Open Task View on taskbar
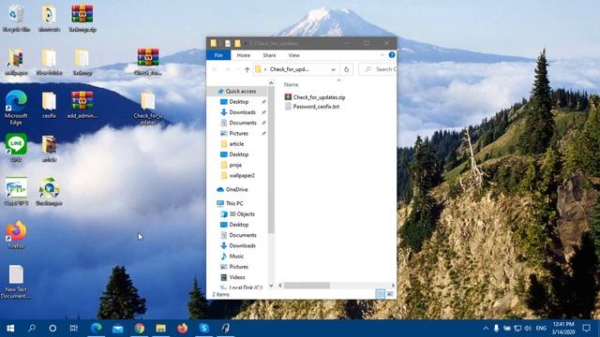The height and width of the screenshot is (337, 600). pyautogui.click(x=73, y=329)
